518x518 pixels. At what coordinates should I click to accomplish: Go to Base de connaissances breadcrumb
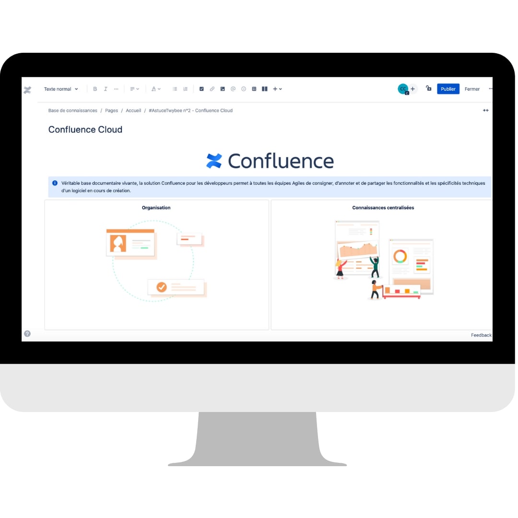coord(73,111)
